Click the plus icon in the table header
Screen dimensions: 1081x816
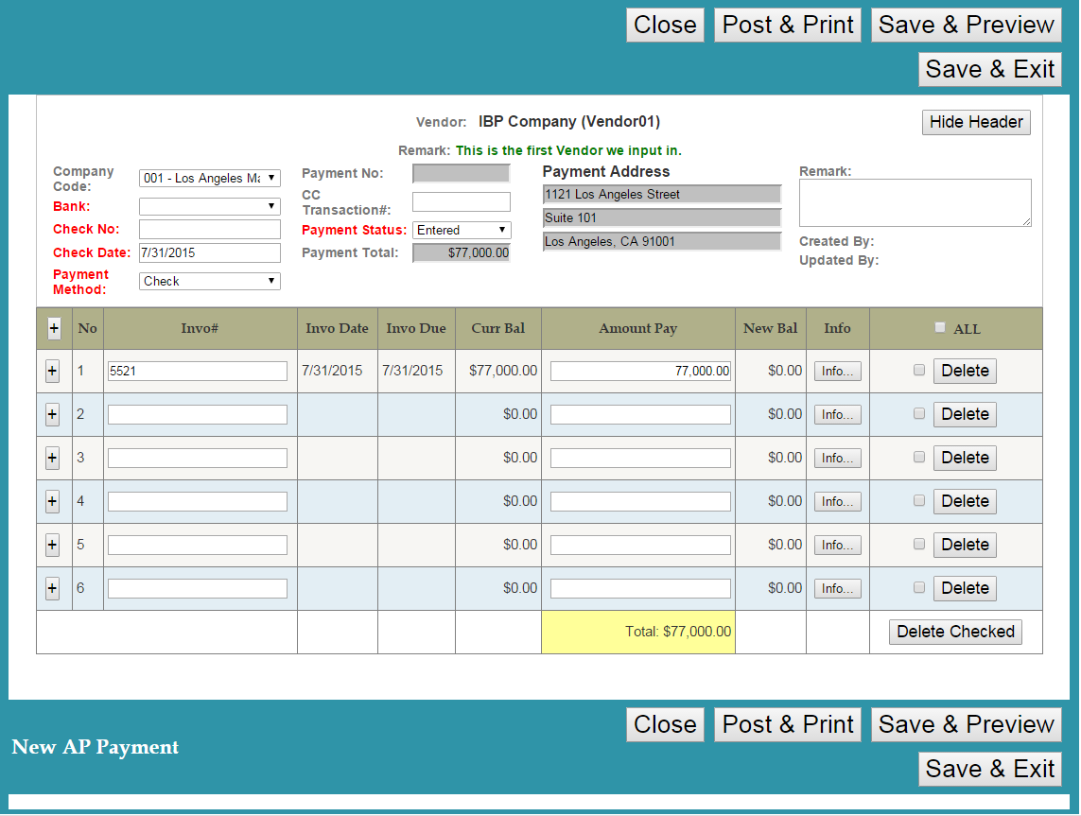pos(53,328)
